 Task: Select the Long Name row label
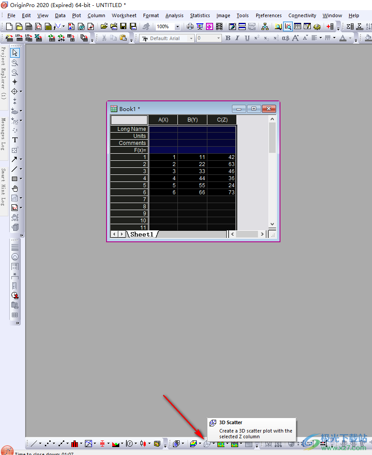point(129,129)
